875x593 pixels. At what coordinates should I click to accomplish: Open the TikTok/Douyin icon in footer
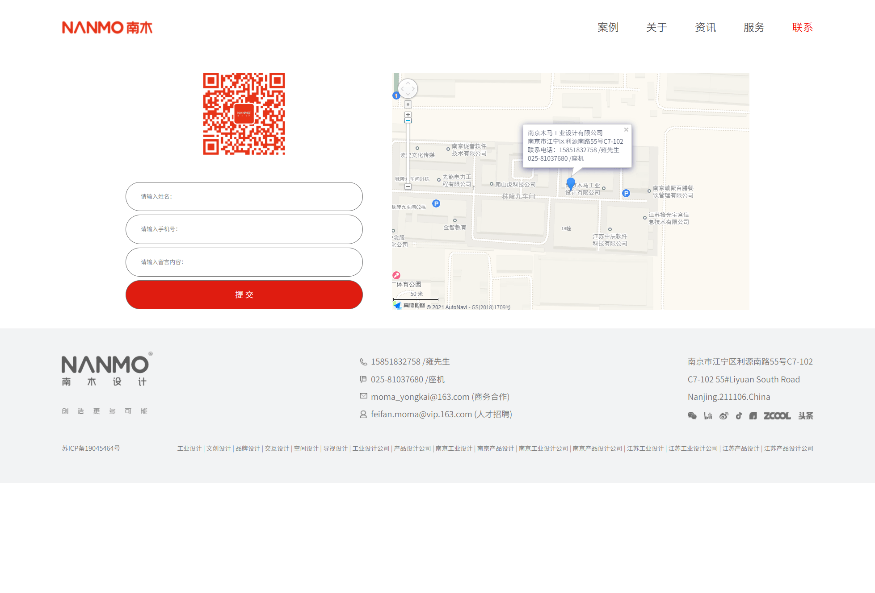coord(739,416)
